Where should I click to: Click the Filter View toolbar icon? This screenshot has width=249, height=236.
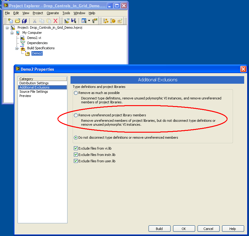coord(84,21)
